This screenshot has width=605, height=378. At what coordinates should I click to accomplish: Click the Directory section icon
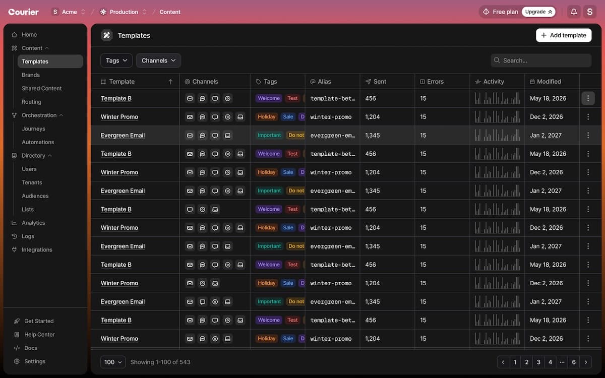pos(15,156)
